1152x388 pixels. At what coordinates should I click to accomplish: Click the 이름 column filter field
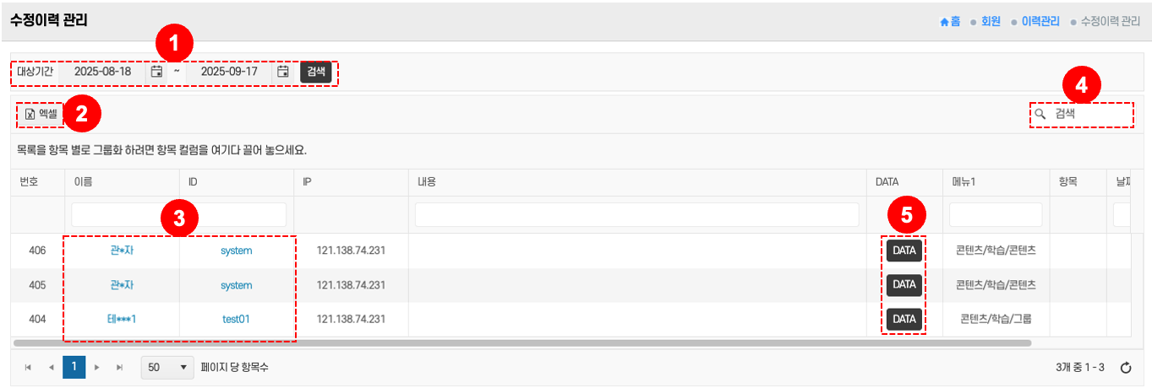[x=122, y=215]
